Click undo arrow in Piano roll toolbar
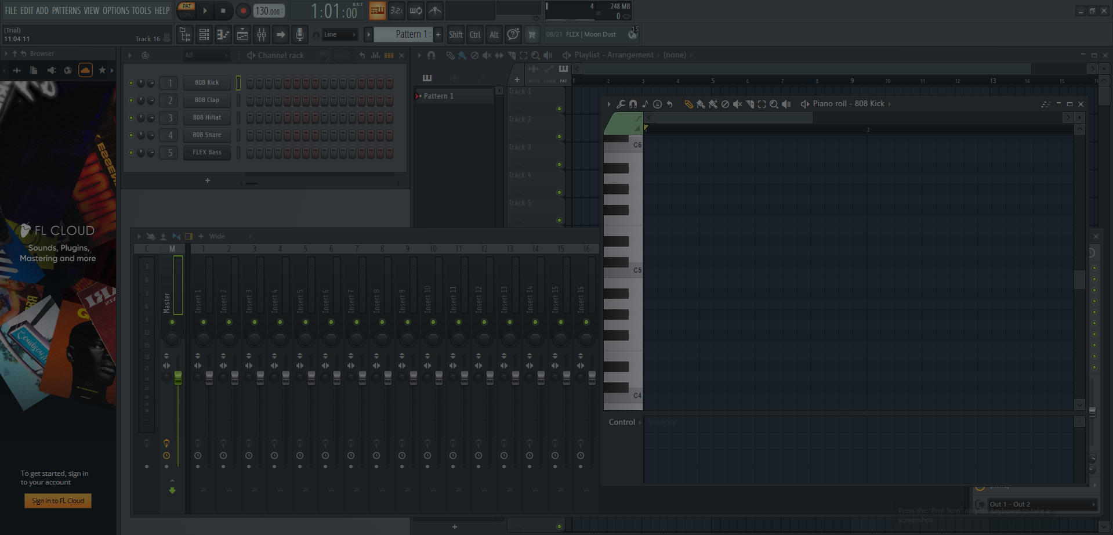Image resolution: width=1113 pixels, height=535 pixels. click(670, 104)
